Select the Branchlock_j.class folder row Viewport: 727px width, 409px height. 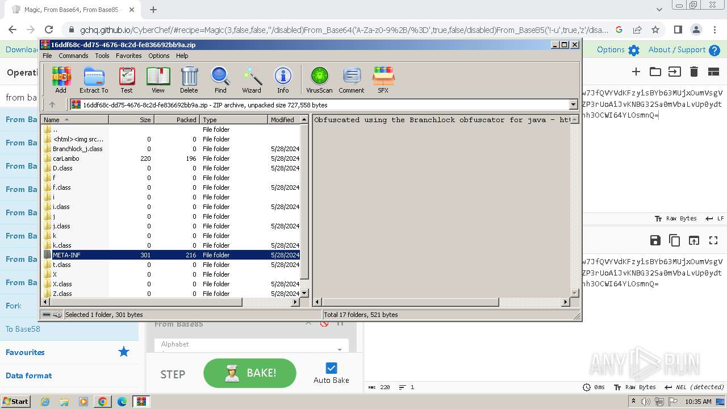tap(171, 149)
